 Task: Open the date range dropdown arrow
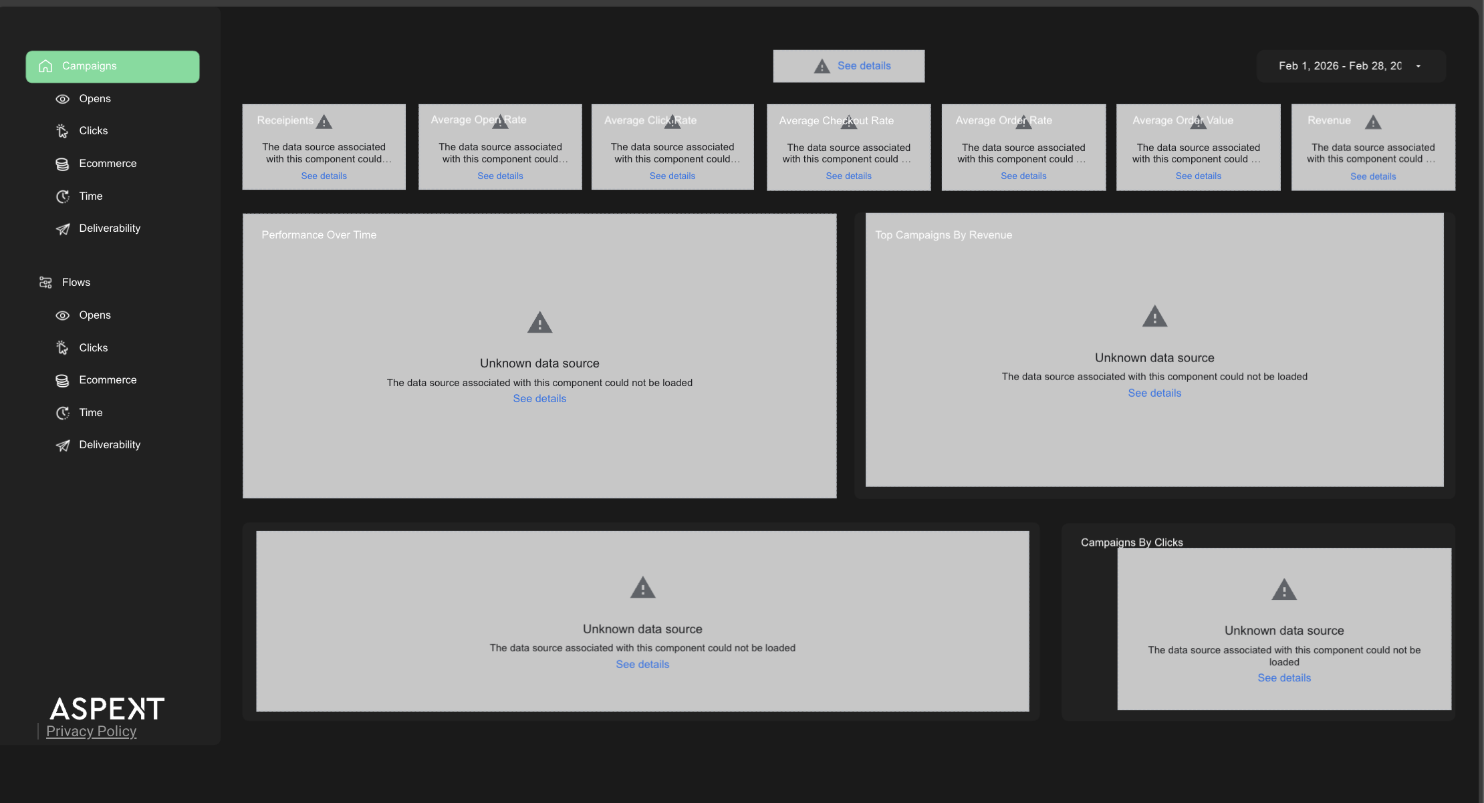[1418, 66]
